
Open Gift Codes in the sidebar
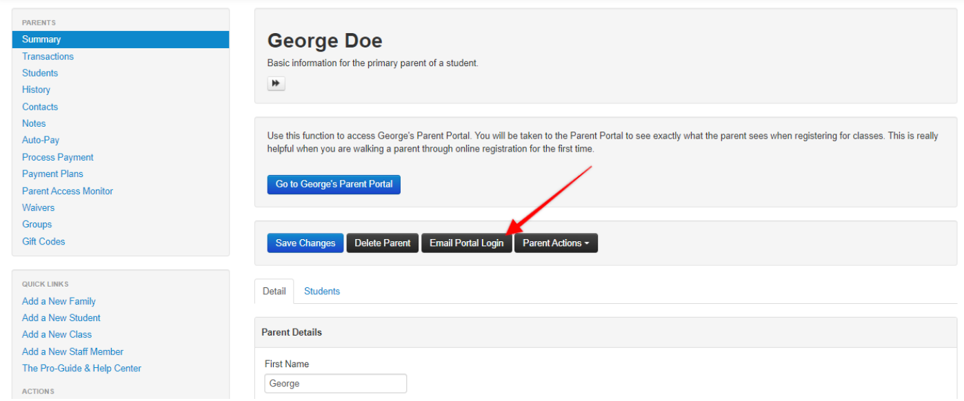pos(43,241)
